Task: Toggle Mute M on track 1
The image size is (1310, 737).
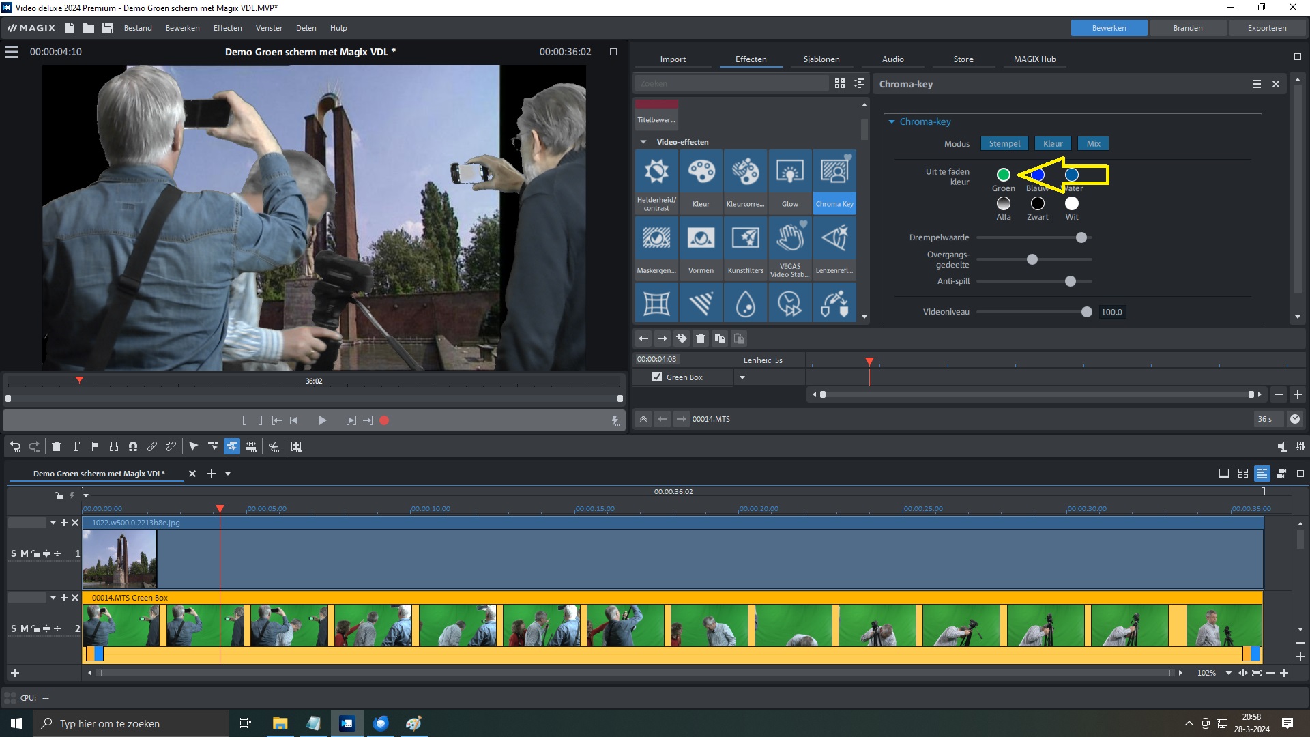Action: [x=25, y=553]
